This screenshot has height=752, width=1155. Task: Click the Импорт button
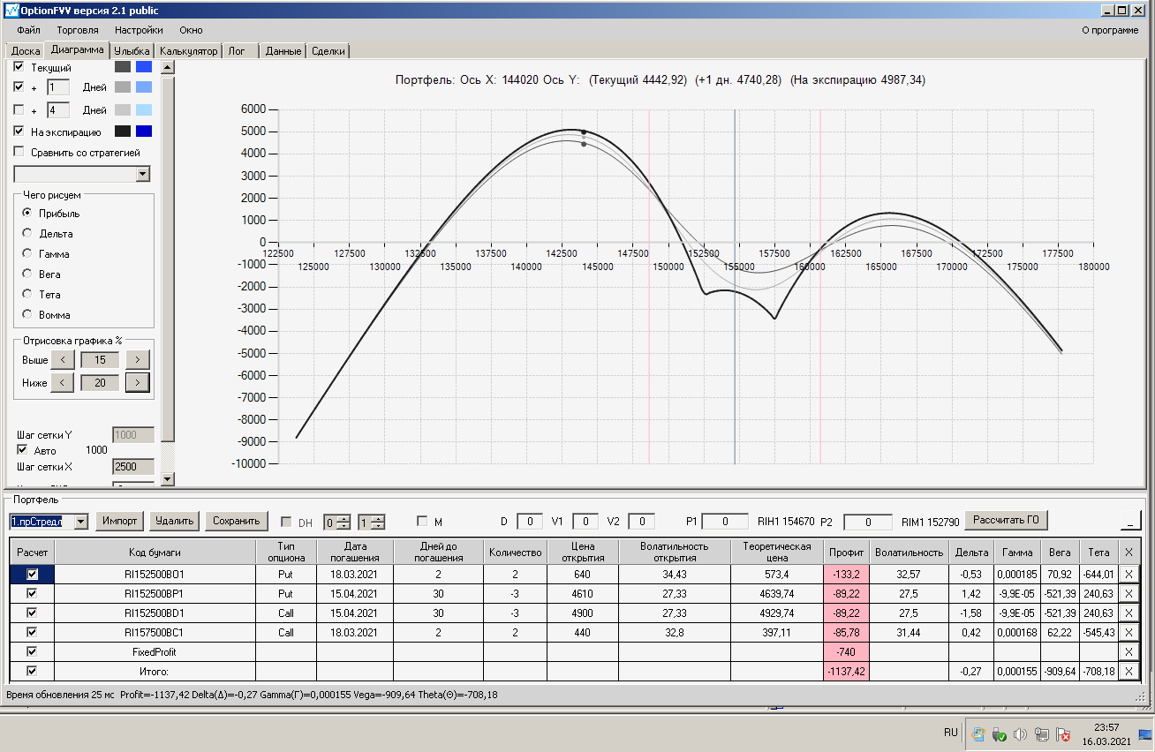click(119, 521)
